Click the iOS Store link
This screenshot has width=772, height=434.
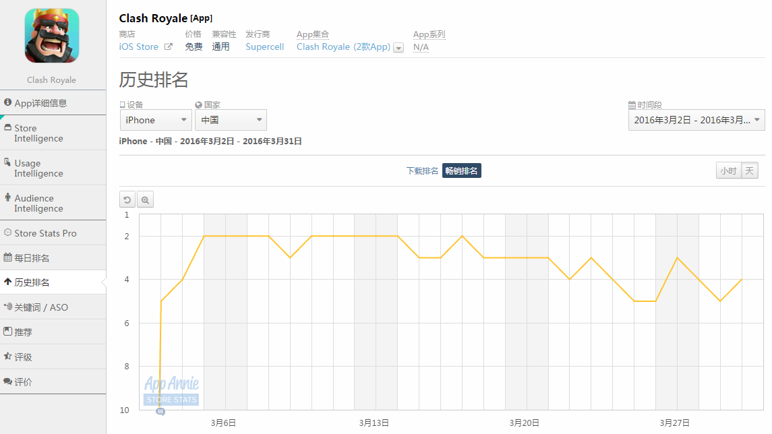point(139,46)
